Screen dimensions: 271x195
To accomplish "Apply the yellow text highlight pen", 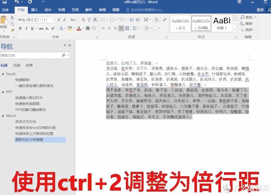I will tap(70, 28).
